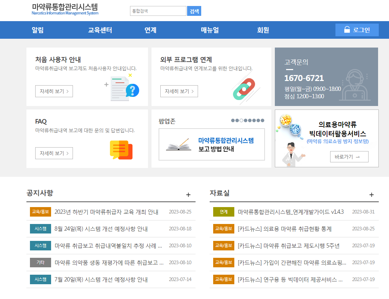Click the chain link icon in 외부 프로그램 연계
389x299 pixels.
245,89
